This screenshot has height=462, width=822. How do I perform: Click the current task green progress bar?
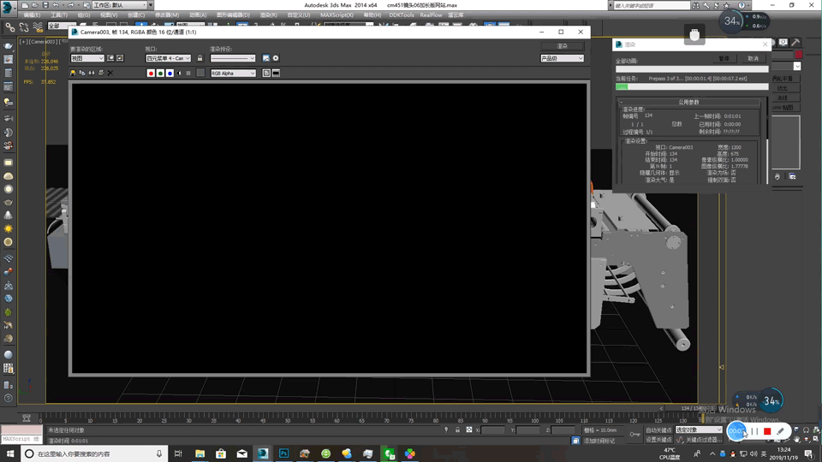tap(692, 86)
